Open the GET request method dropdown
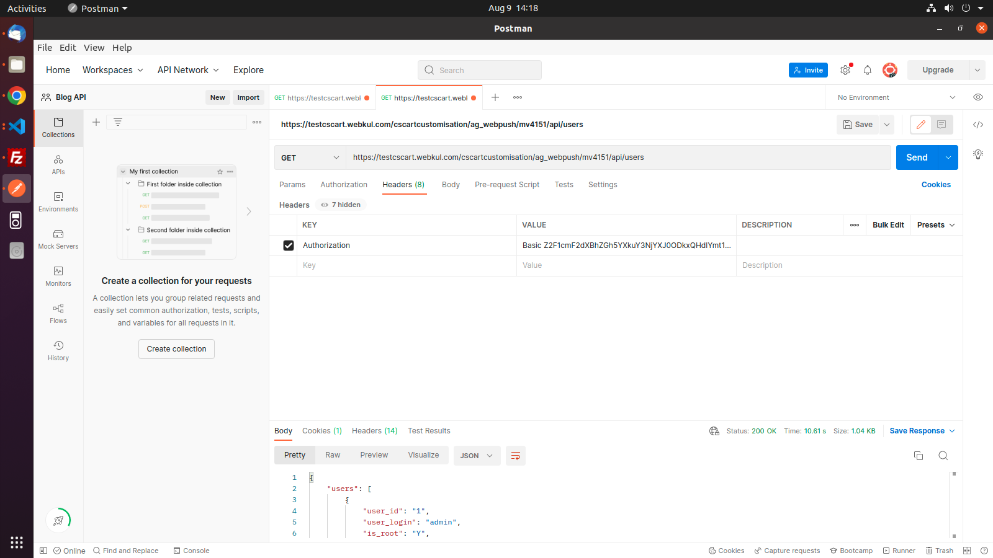The image size is (993, 558). tap(309, 157)
